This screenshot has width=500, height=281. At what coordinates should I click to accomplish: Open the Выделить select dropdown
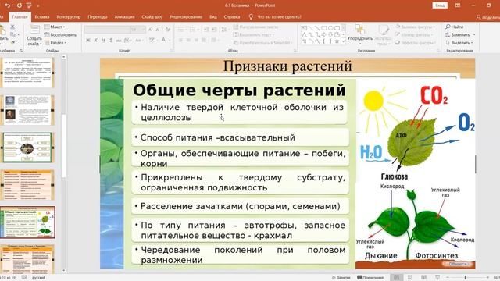pyautogui.click(x=459, y=42)
